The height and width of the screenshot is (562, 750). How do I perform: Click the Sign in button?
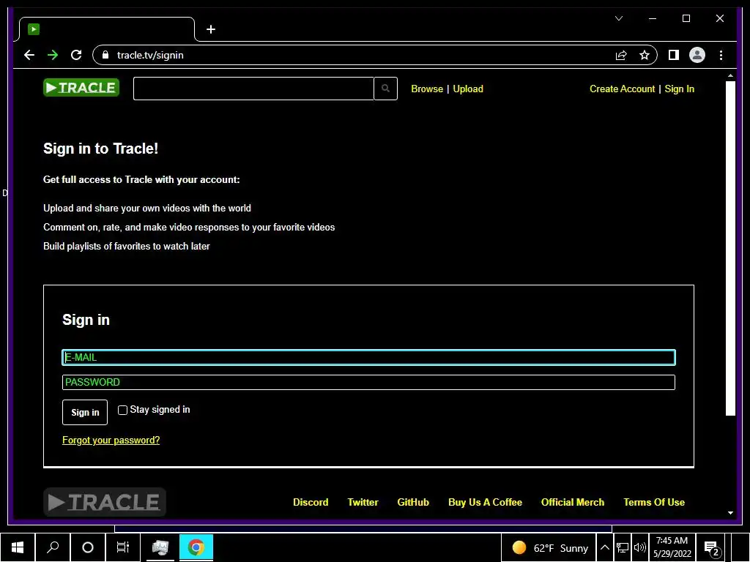coord(85,412)
